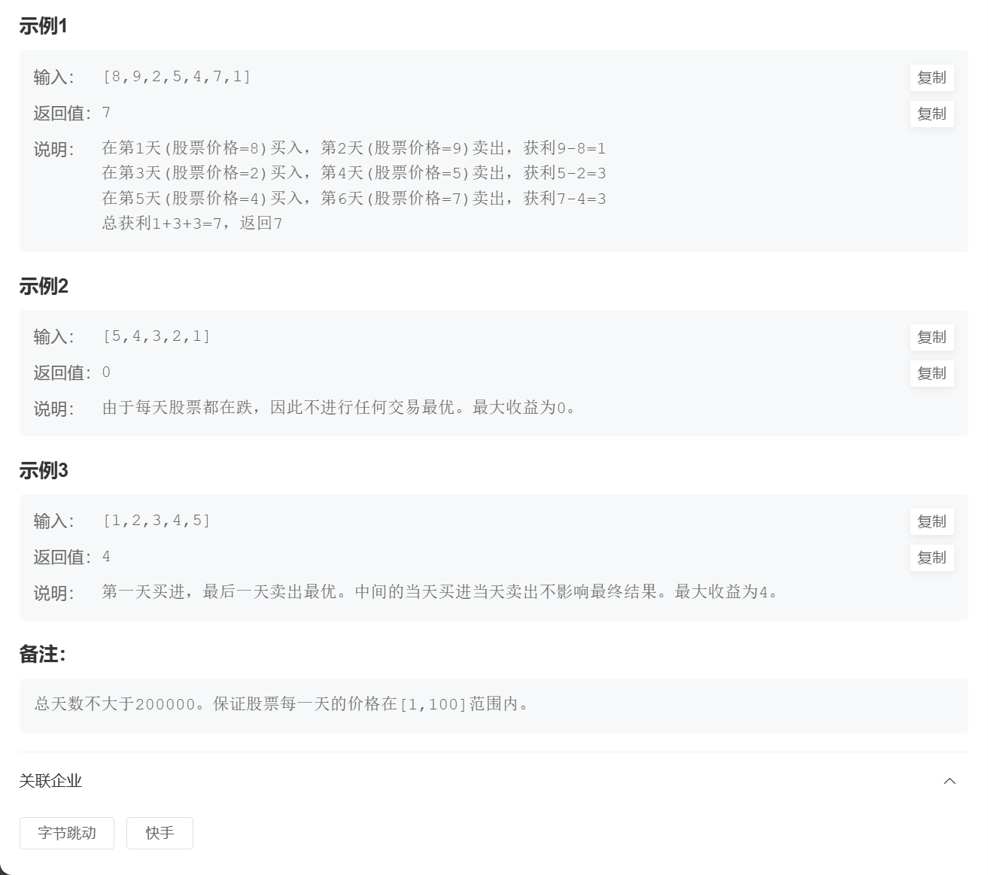
Task: Click the 关联企业 section label
Action: pyautogui.click(x=50, y=781)
